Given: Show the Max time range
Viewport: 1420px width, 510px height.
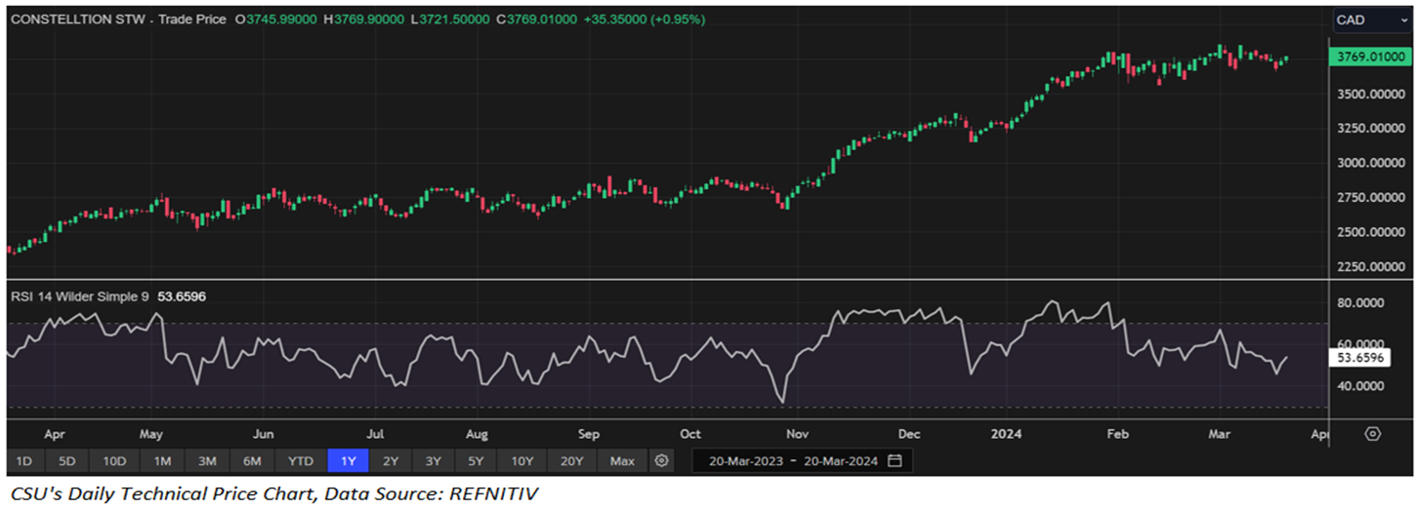Looking at the screenshot, I should 622,460.
